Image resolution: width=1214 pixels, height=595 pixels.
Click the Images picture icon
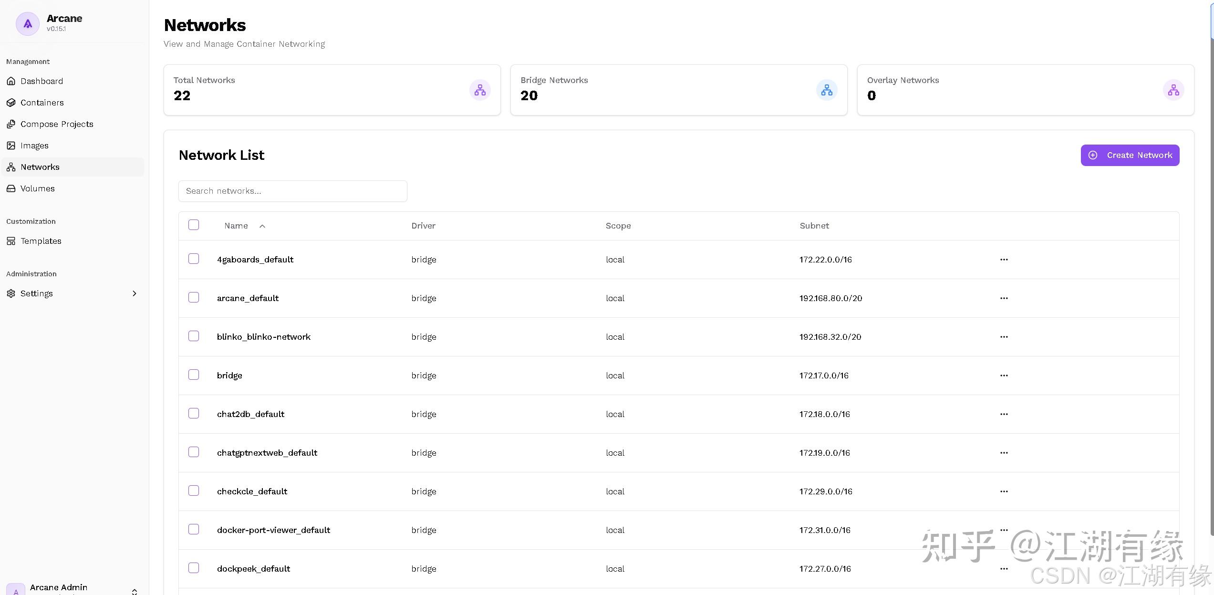point(11,146)
